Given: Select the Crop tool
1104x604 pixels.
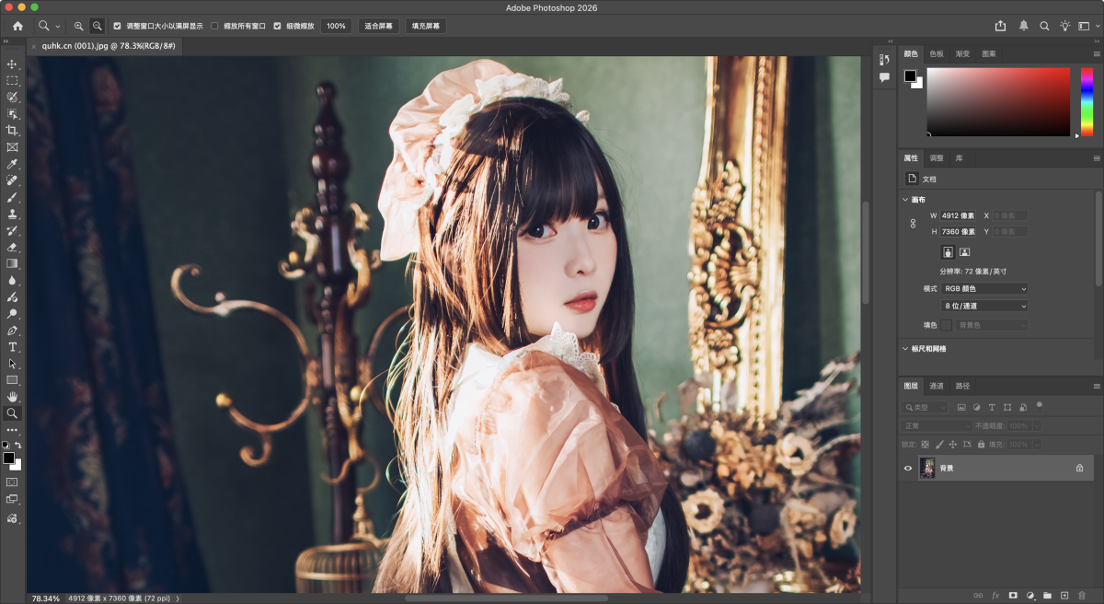Looking at the screenshot, I should (x=13, y=131).
